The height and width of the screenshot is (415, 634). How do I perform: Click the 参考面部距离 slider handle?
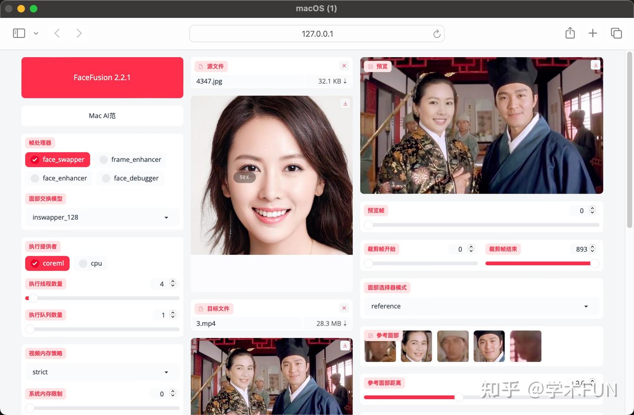point(459,397)
